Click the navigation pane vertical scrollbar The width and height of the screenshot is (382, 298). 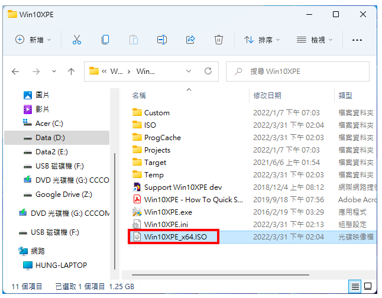point(115,212)
